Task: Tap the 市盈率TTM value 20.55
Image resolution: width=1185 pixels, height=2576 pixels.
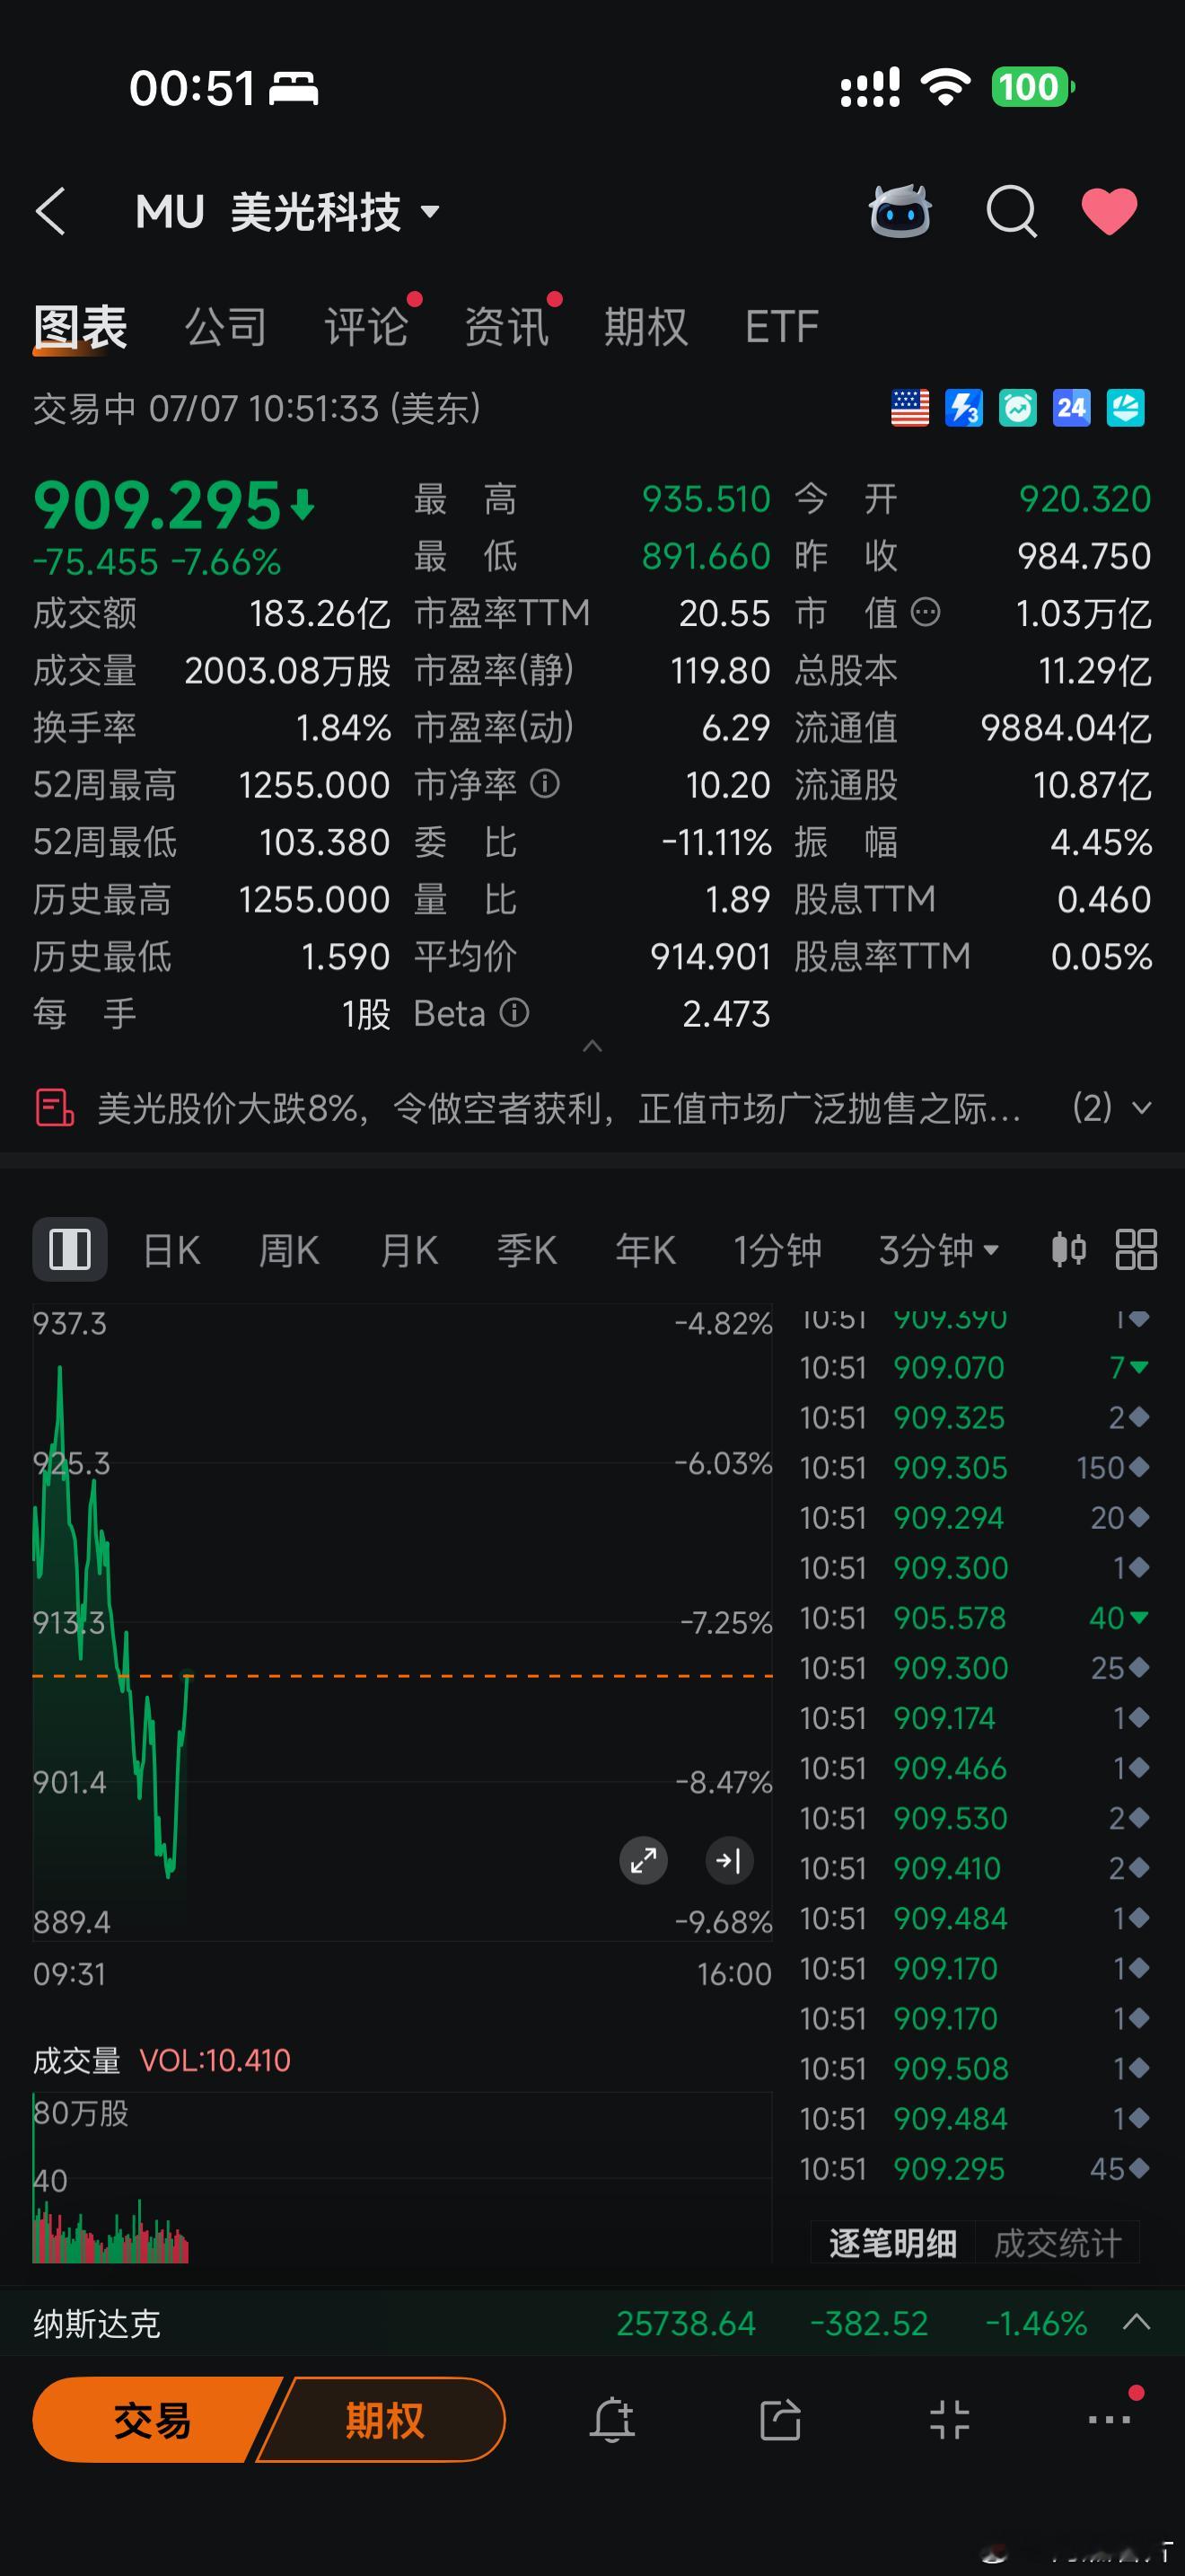Action: [x=724, y=613]
